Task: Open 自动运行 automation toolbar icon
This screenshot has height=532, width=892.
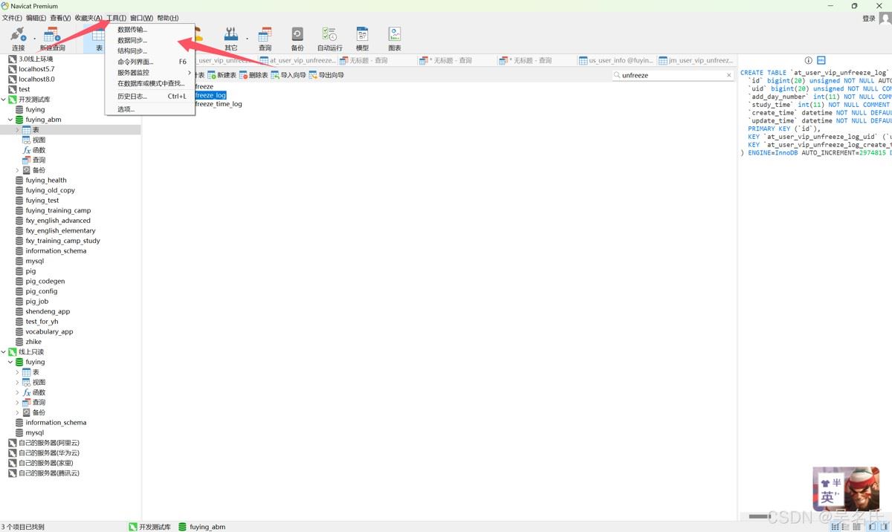Action: pyautogui.click(x=330, y=39)
